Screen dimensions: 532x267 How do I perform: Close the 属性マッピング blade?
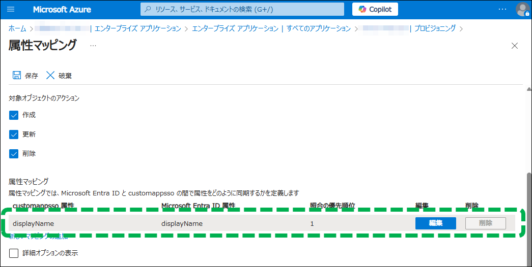tap(515, 46)
